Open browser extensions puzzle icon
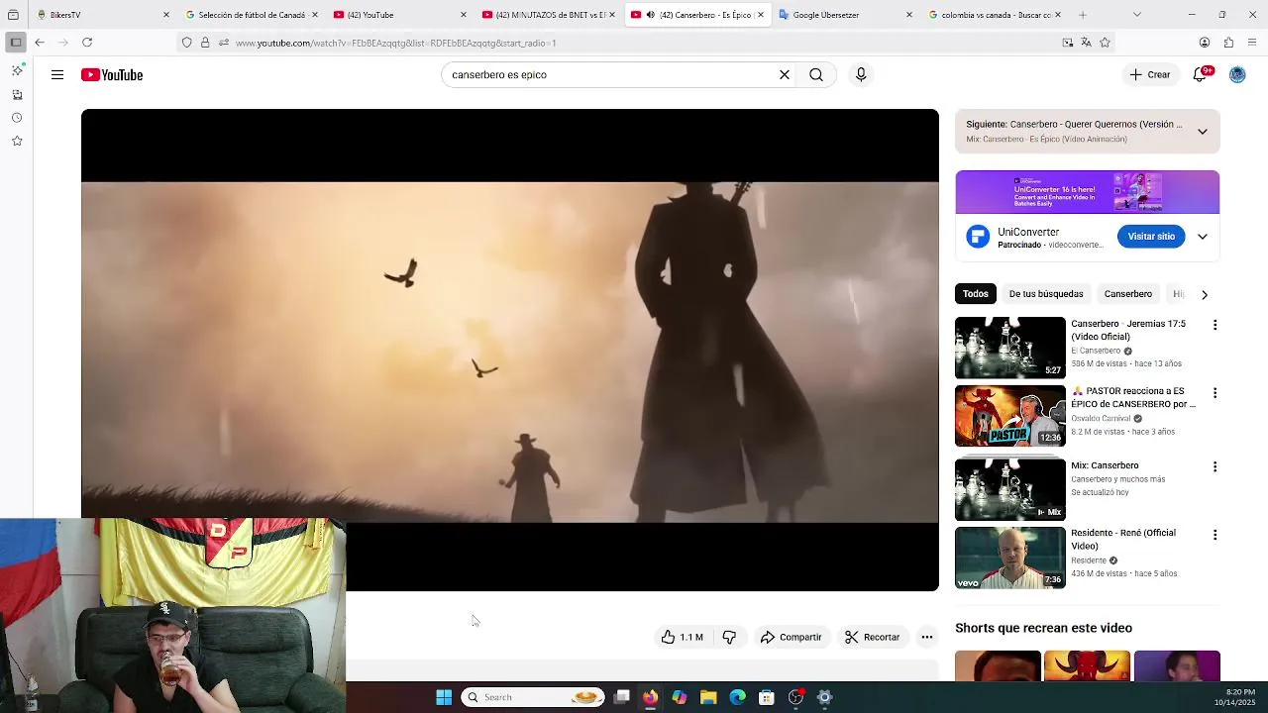 (1228, 43)
